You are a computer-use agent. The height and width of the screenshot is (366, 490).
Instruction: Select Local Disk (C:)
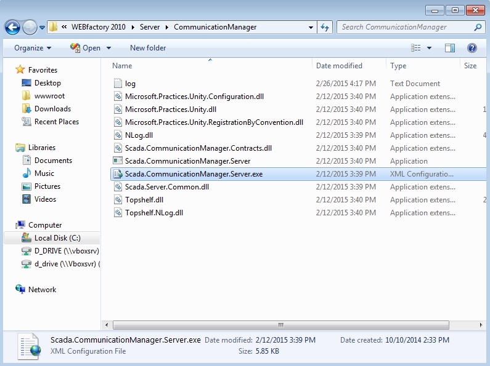[52, 238]
